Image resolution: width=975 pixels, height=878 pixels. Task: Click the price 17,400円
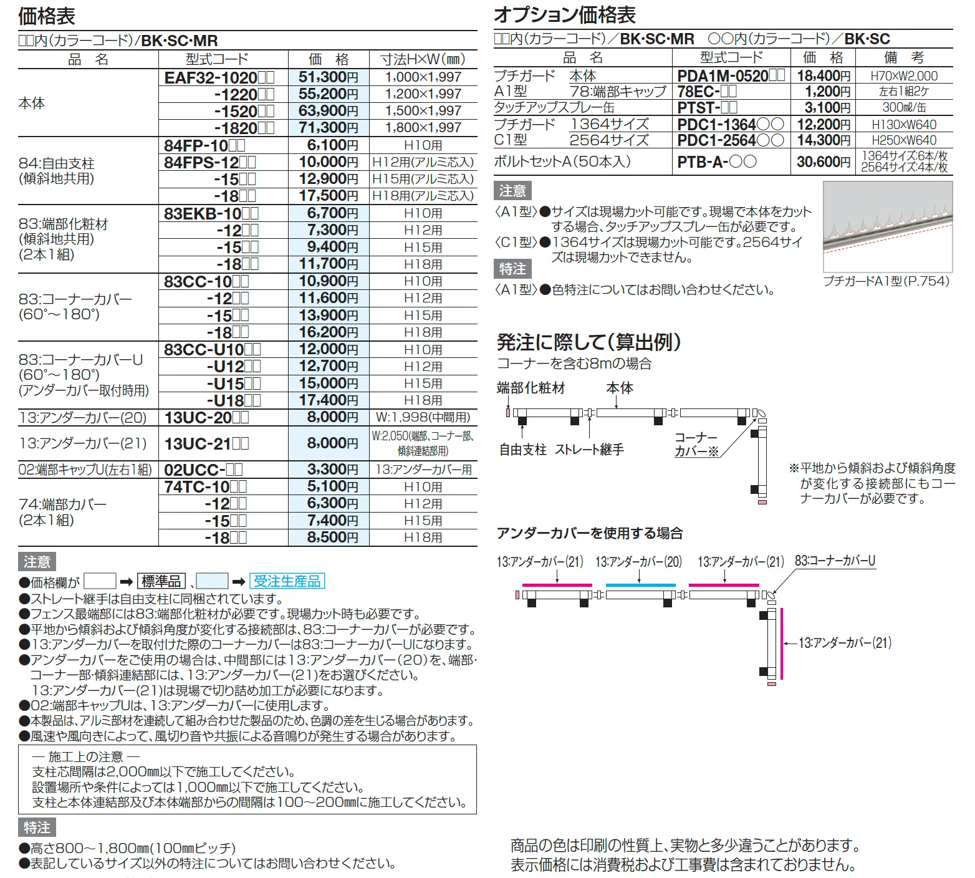pyautogui.click(x=329, y=400)
